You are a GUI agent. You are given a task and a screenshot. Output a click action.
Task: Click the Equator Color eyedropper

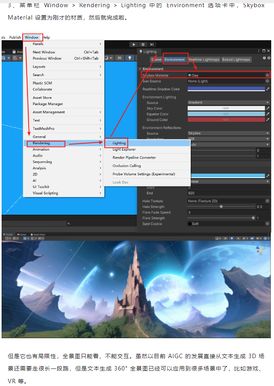tap(268, 114)
